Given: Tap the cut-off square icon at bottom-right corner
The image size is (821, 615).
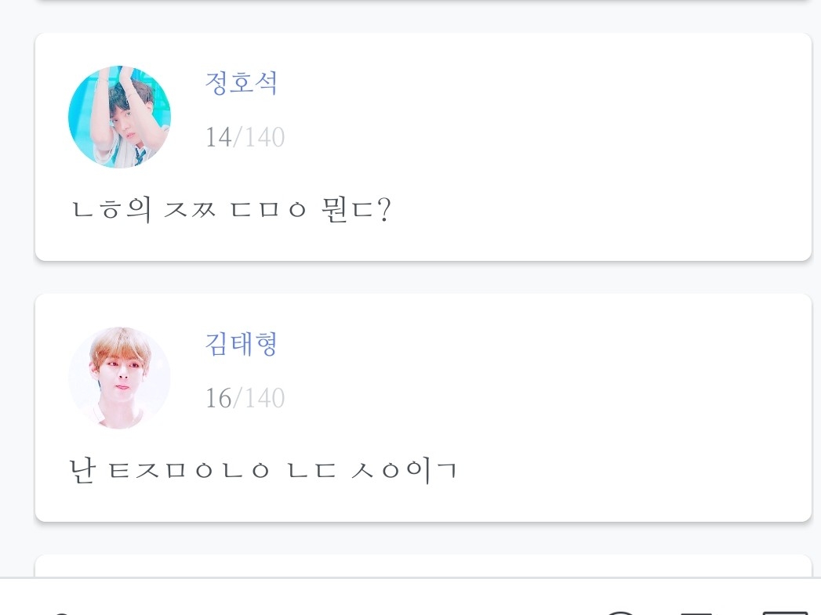Looking at the screenshot, I should [784, 611].
